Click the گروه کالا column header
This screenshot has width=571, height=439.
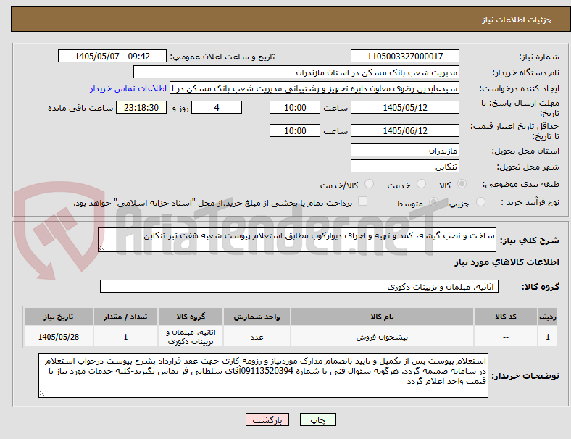click(x=191, y=317)
